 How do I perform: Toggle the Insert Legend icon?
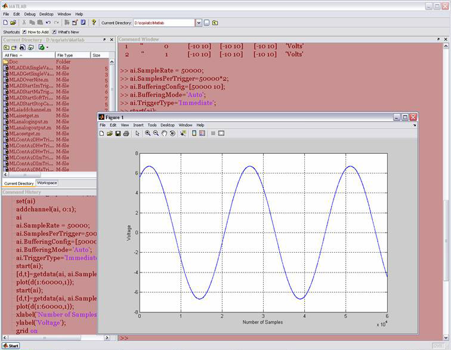202,133
